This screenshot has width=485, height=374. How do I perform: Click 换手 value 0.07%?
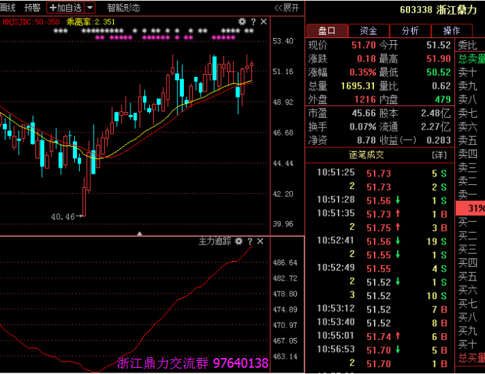pos(363,127)
